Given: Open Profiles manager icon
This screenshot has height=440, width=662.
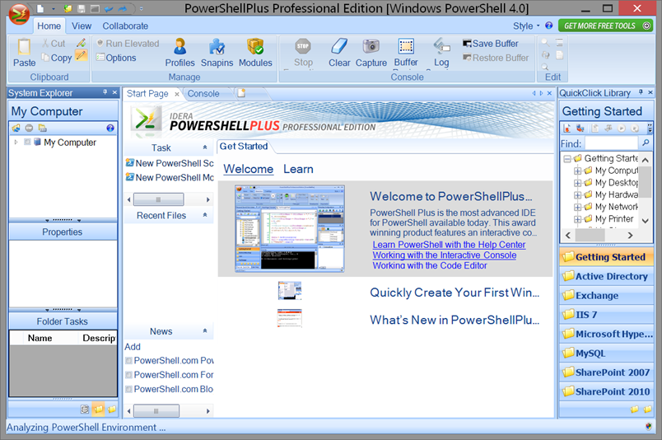Looking at the screenshot, I should click(179, 46).
